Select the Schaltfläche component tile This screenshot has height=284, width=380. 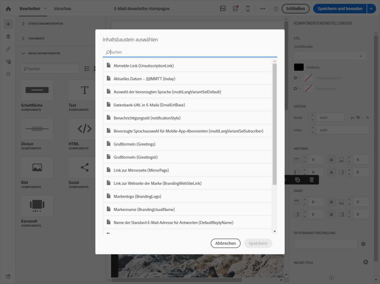pyautogui.click(x=37, y=90)
